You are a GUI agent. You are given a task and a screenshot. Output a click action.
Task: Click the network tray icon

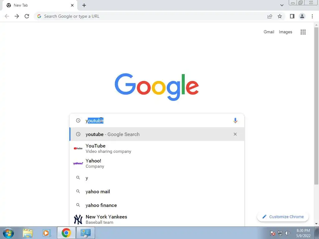coord(280,233)
